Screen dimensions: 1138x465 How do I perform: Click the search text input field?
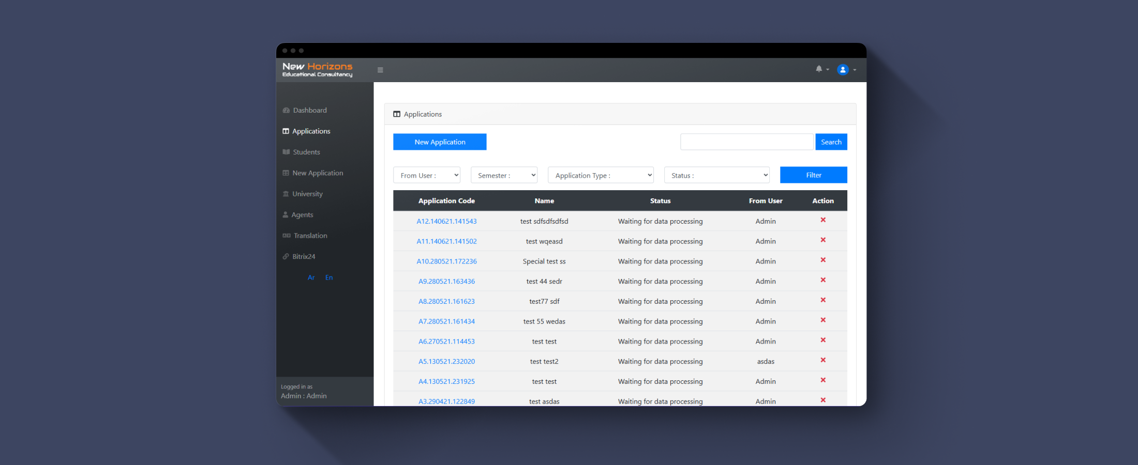tap(746, 142)
